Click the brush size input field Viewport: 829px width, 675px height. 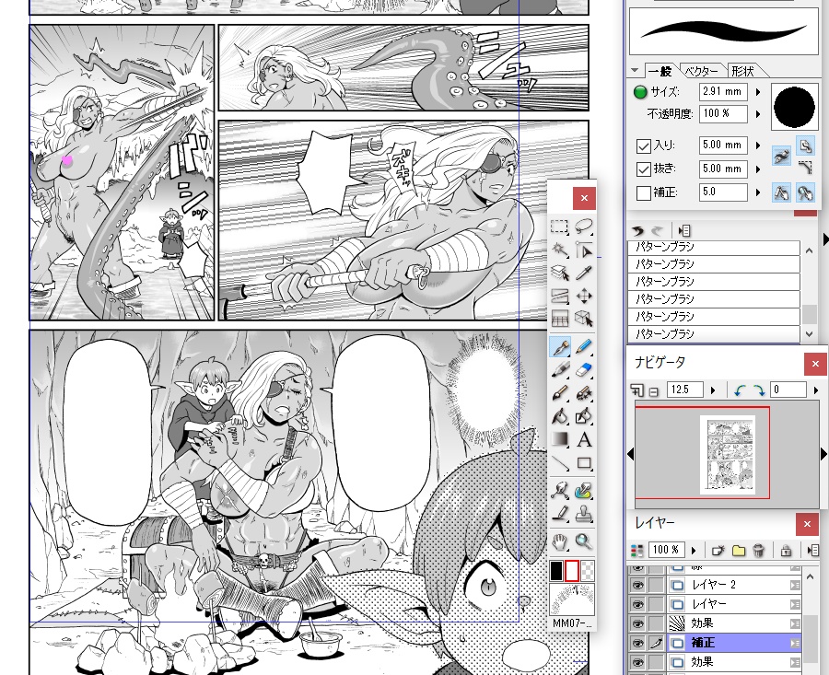coord(723,91)
